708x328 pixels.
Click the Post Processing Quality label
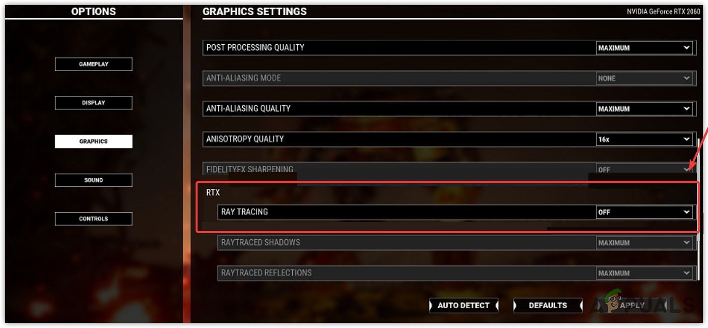tap(255, 47)
